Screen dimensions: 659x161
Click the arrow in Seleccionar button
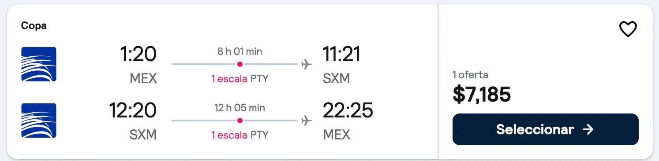coord(588,129)
